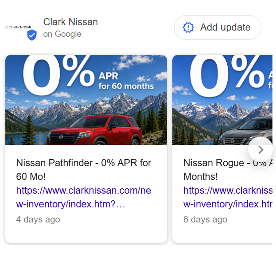Click the update badge icon in Add update
Screen dimensions: 276x269
(188, 27)
